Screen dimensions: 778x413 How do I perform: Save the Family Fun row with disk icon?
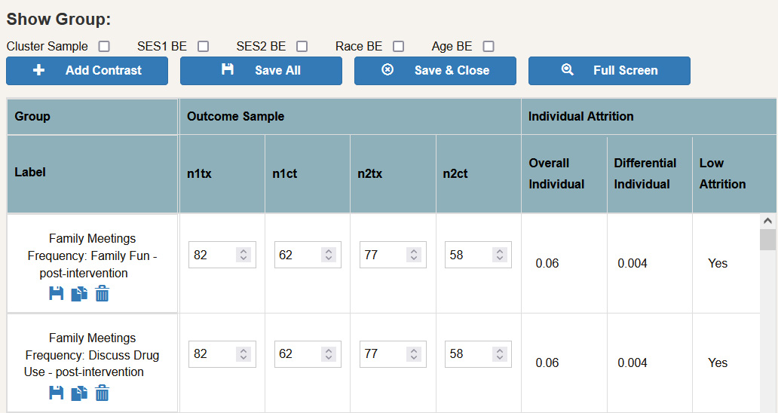(56, 293)
